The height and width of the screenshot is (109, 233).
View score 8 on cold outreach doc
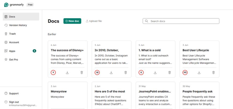click(141, 73)
